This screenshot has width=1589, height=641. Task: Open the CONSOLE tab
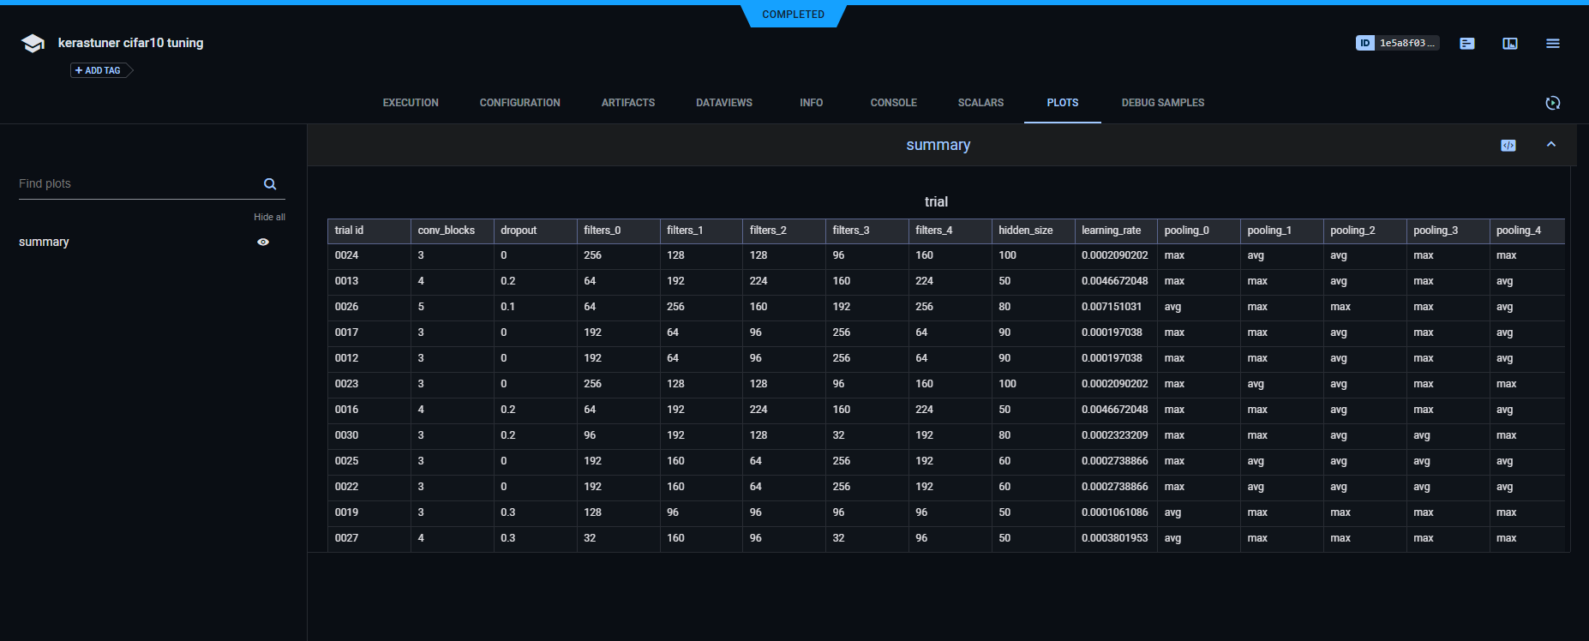(893, 103)
